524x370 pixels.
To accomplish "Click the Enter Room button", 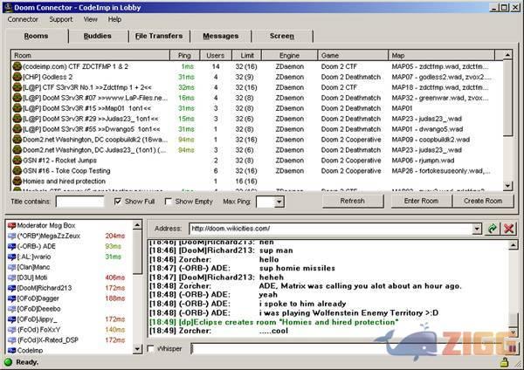I will coord(422,201).
